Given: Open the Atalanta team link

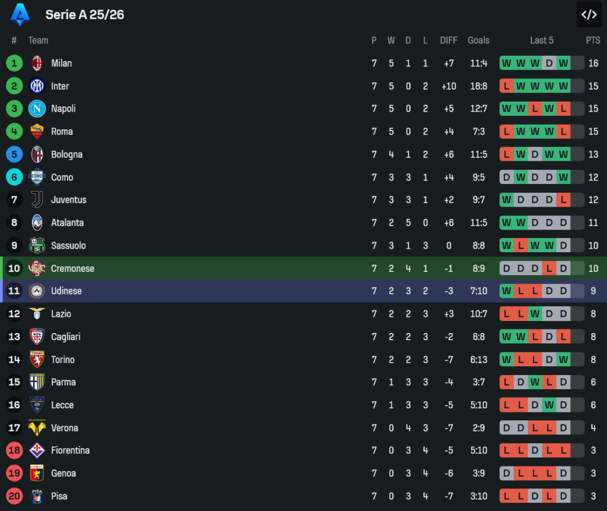Looking at the screenshot, I should click(67, 223).
